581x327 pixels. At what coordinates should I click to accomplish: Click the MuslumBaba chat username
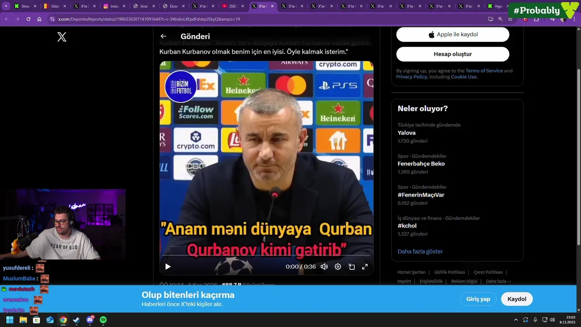[x=19, y=278]
